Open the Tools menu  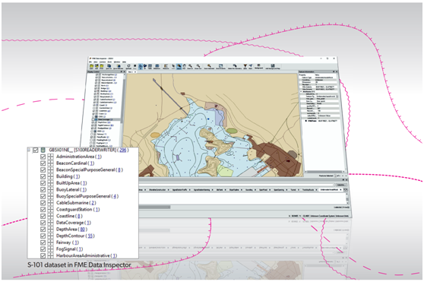coord(109,62)
